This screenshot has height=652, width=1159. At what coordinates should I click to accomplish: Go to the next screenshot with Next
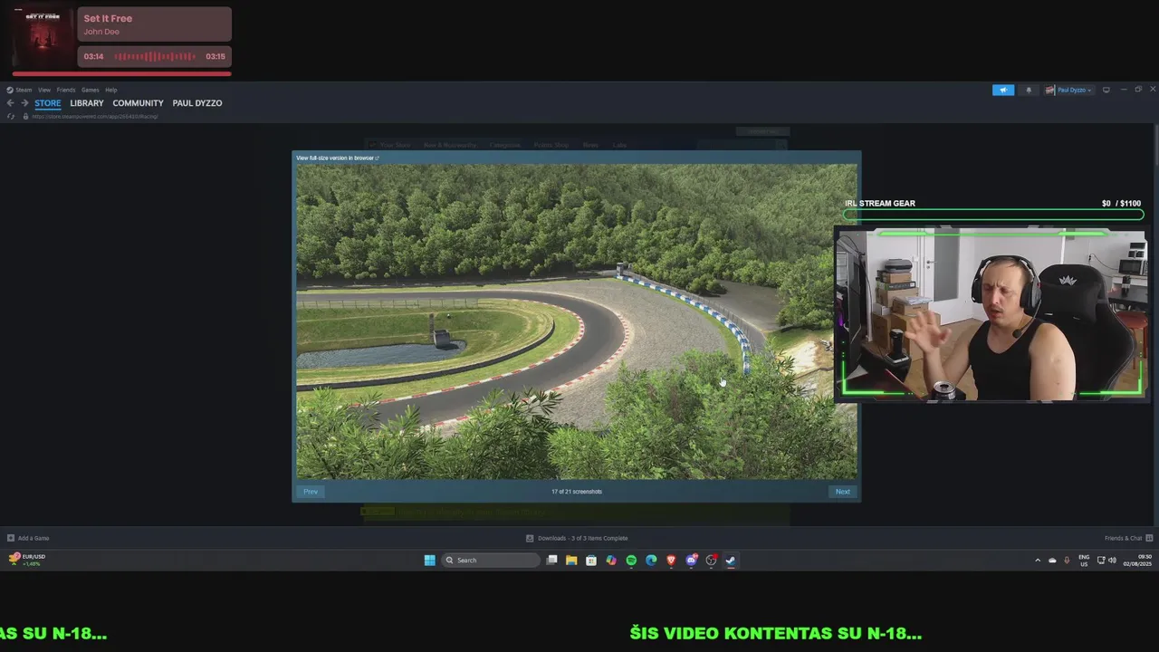(x=843, y=492)
